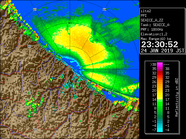
Task: Click the 23:30:52 timestamp
Action: (160, 44)
